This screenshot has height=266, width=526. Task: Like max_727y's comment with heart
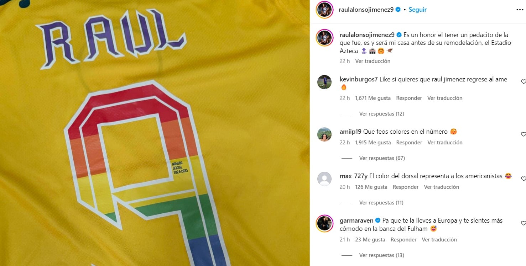click(x=523, y=179)
